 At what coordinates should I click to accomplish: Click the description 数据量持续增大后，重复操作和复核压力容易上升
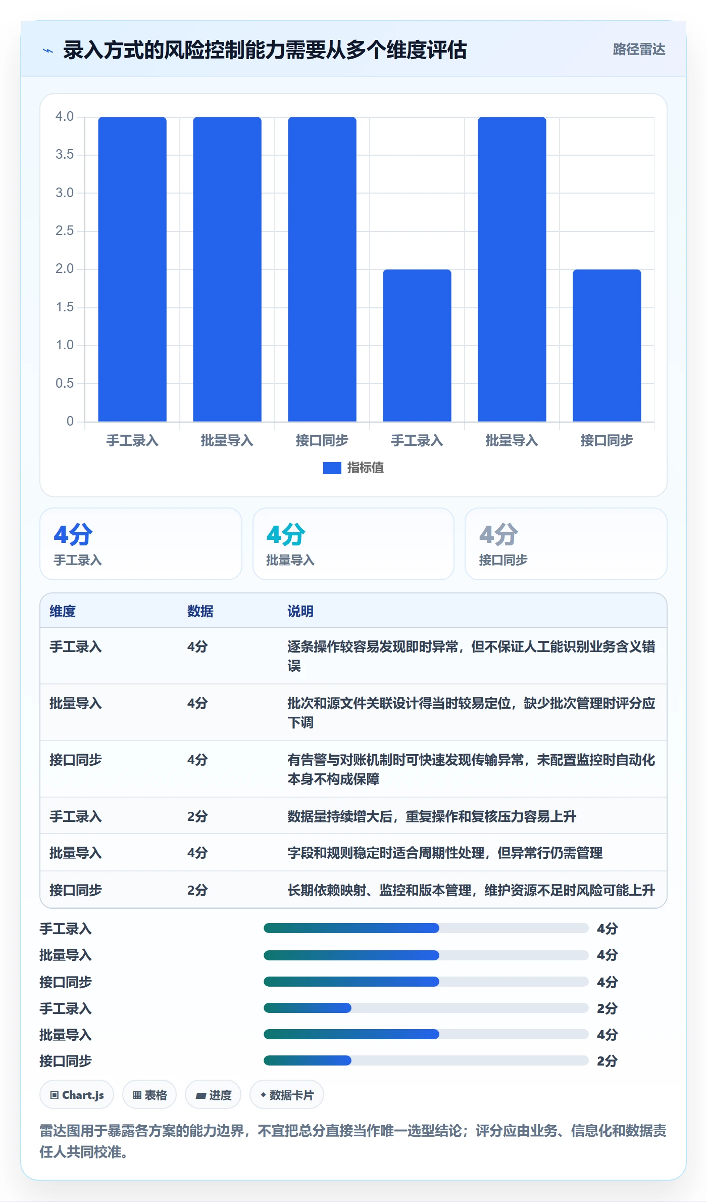432,816
